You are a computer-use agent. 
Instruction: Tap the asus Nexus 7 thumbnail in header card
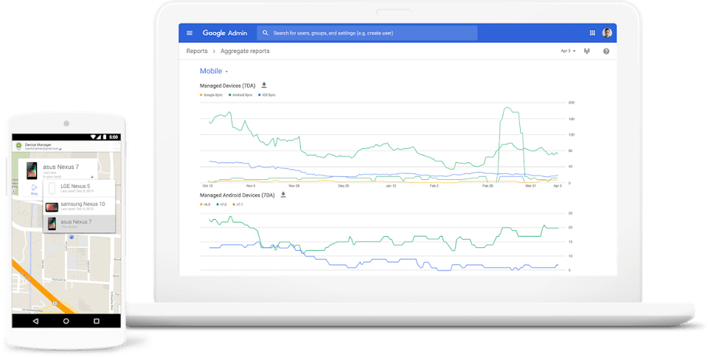click(32, 171)
